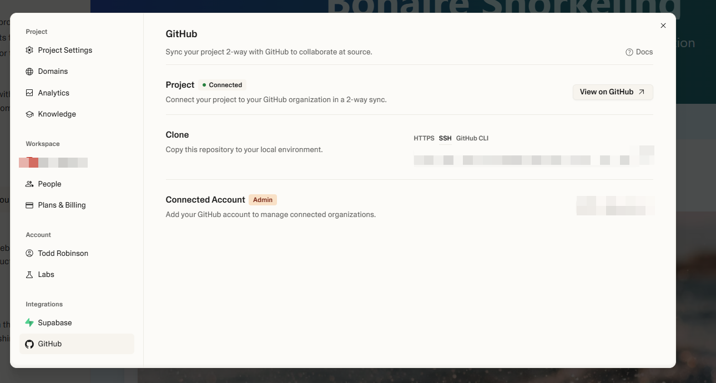The width and height of the screenshot is (716, 383).
Task: Open the Labs settings
Action: pyautogui.click(x=46, y=274)
